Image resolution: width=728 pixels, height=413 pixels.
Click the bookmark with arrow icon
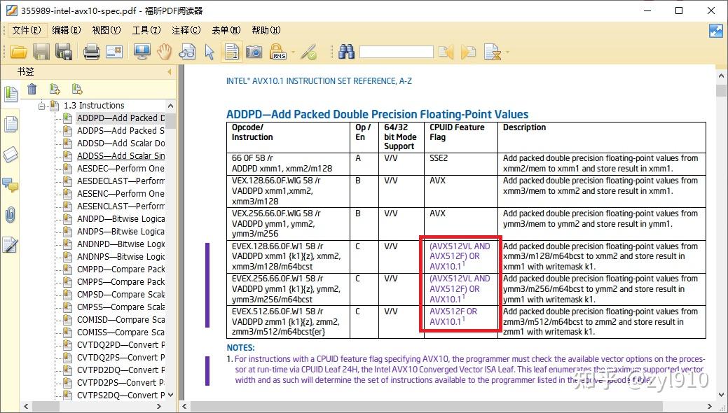tap(77, 89)
